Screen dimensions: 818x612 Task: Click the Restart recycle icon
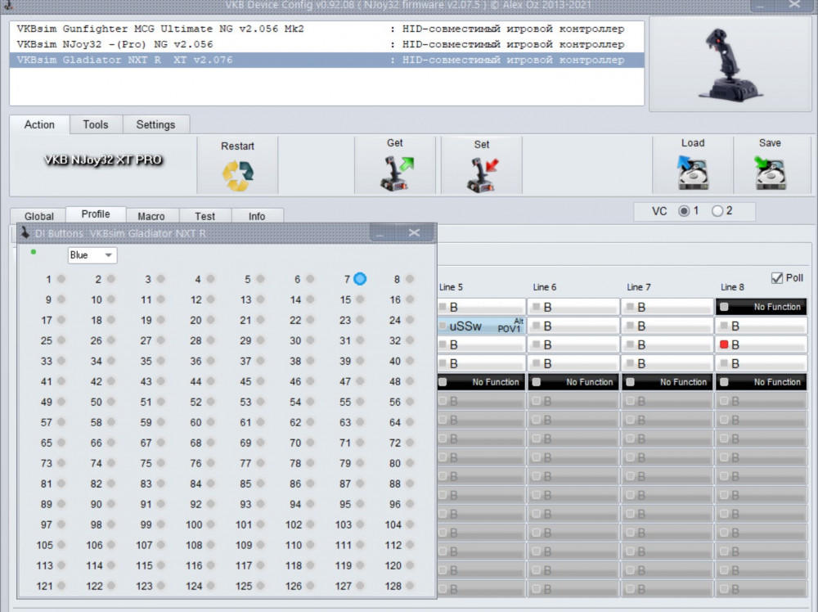pyautogui.click(x=237, y=174)
